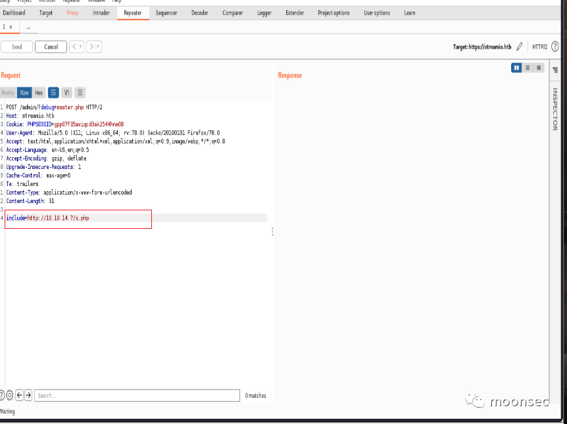This screenshot has width=567, height=424.
Task: Select top-bottom split layout view
Action: [528, 68]
